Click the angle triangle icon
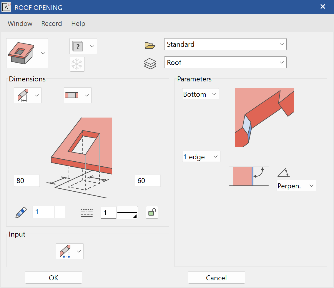334x288 pixels. click(284, 172)
